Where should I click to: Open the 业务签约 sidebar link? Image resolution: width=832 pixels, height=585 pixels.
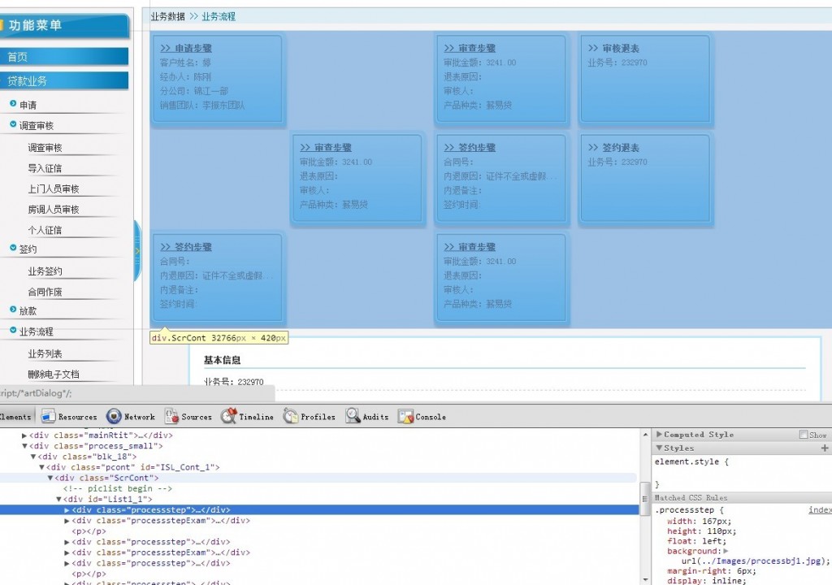[x=45, y=271]
